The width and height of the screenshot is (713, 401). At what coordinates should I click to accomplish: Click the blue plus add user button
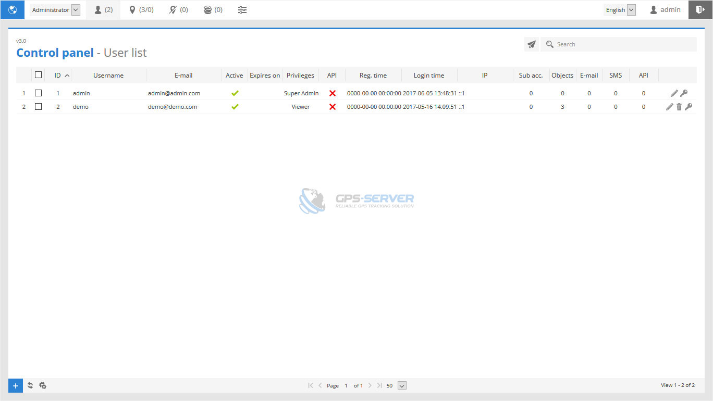click(x=16, y=386)
